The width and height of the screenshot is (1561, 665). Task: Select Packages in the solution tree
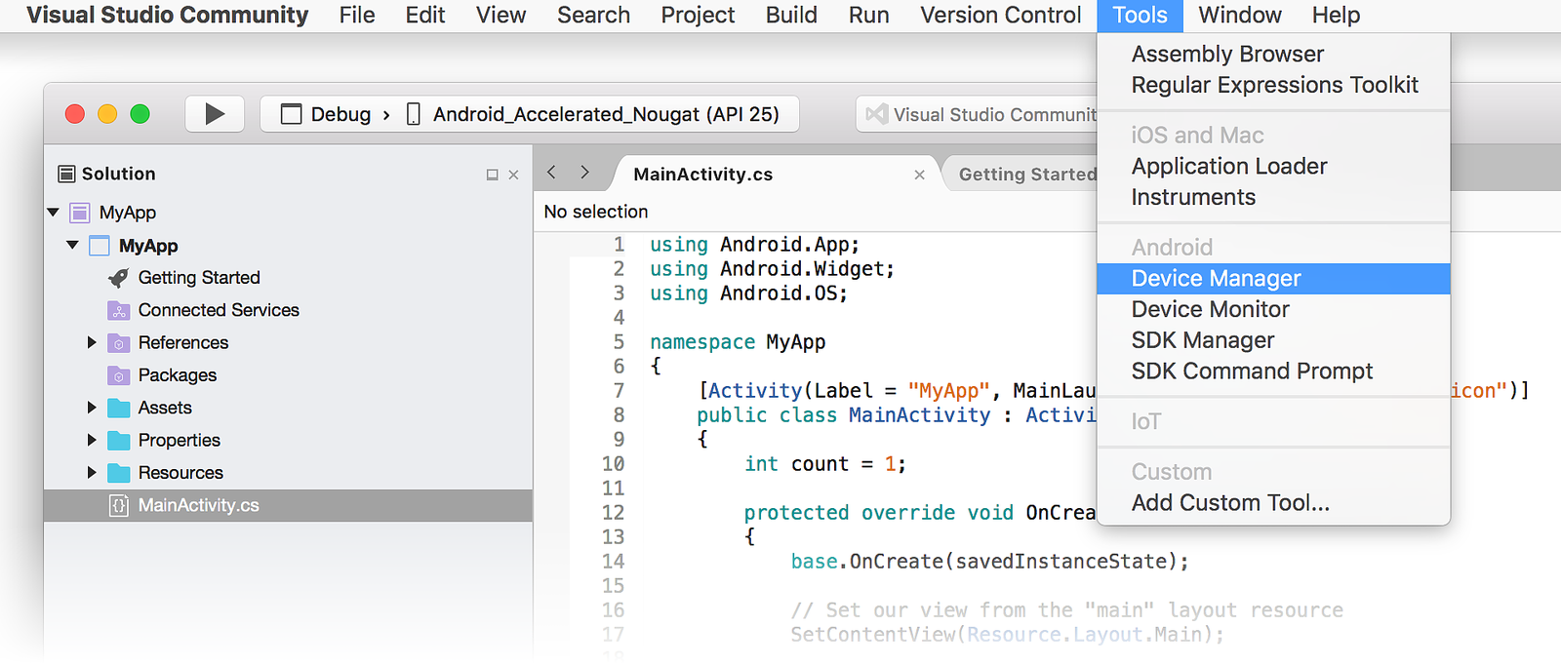click(178, 375)
